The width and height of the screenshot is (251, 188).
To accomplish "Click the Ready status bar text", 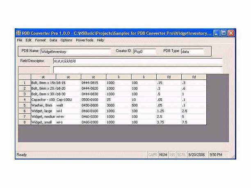I will point(22,155).
